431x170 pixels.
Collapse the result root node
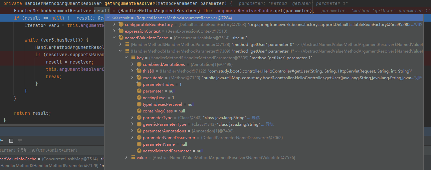coord(108,18)
